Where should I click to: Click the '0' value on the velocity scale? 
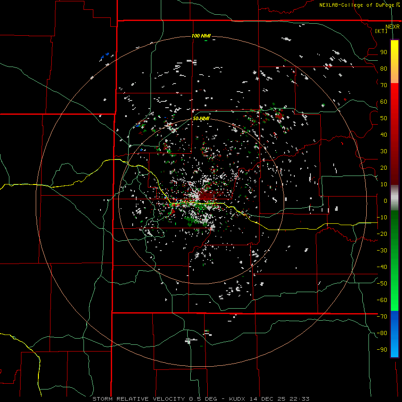[x=385, y=201]
